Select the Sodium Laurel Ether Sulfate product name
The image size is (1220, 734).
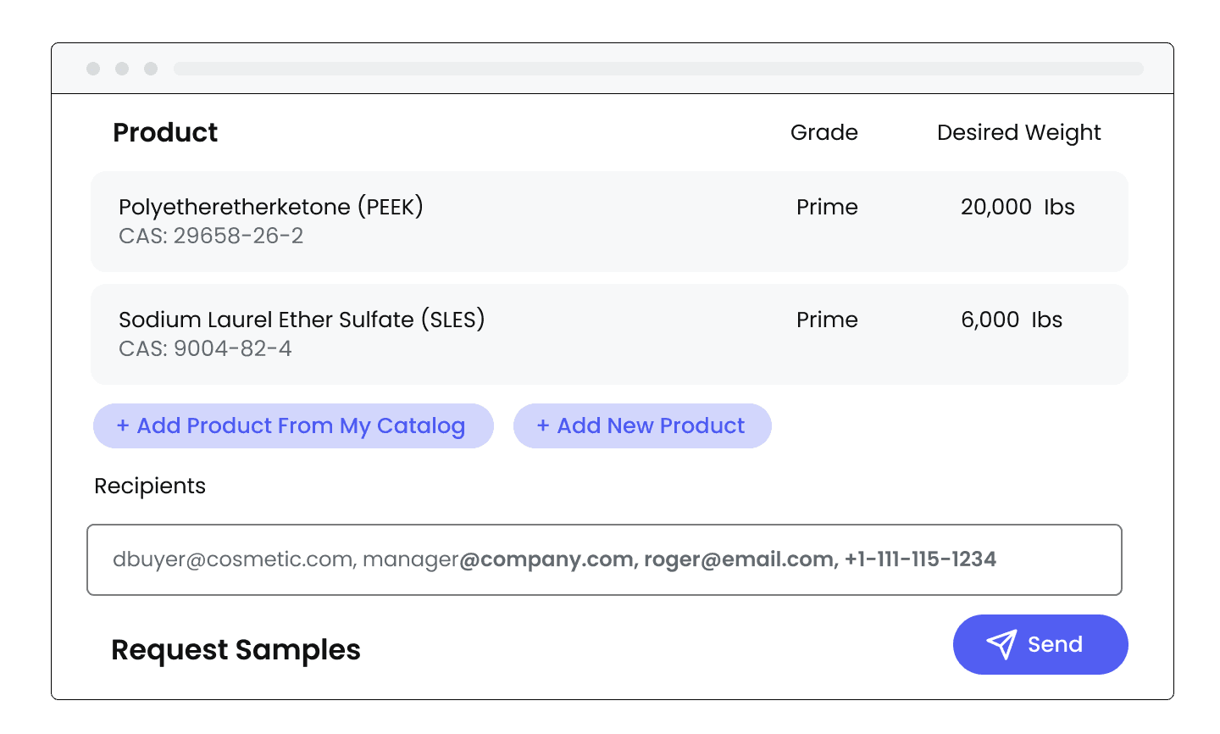pyautogui.click(x=302, y=320)
